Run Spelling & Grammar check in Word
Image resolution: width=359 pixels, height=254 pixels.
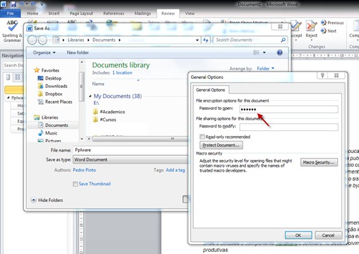(12, 31)
